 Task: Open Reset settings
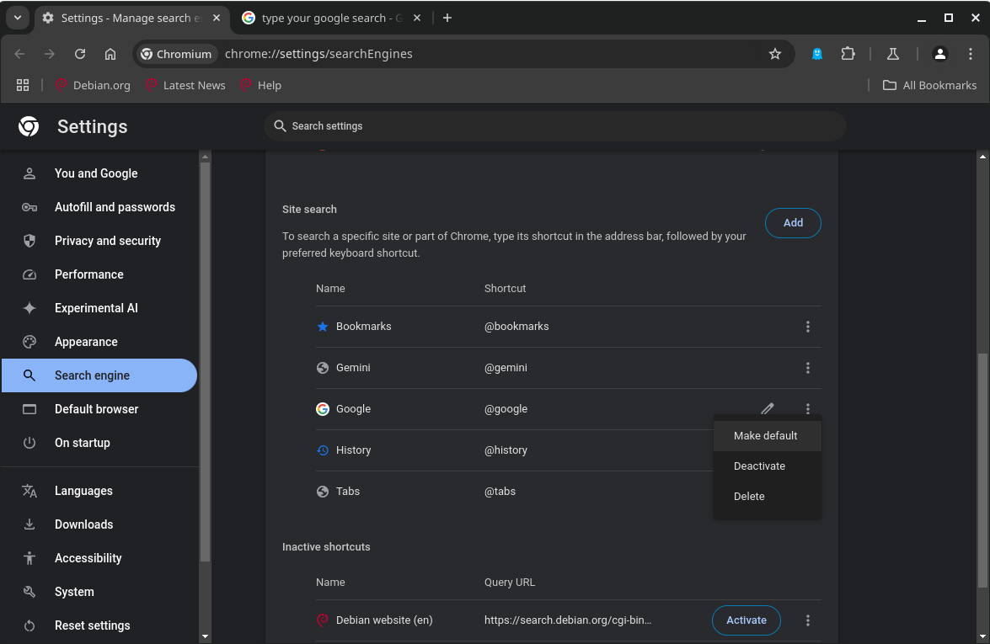coord(99,625)
